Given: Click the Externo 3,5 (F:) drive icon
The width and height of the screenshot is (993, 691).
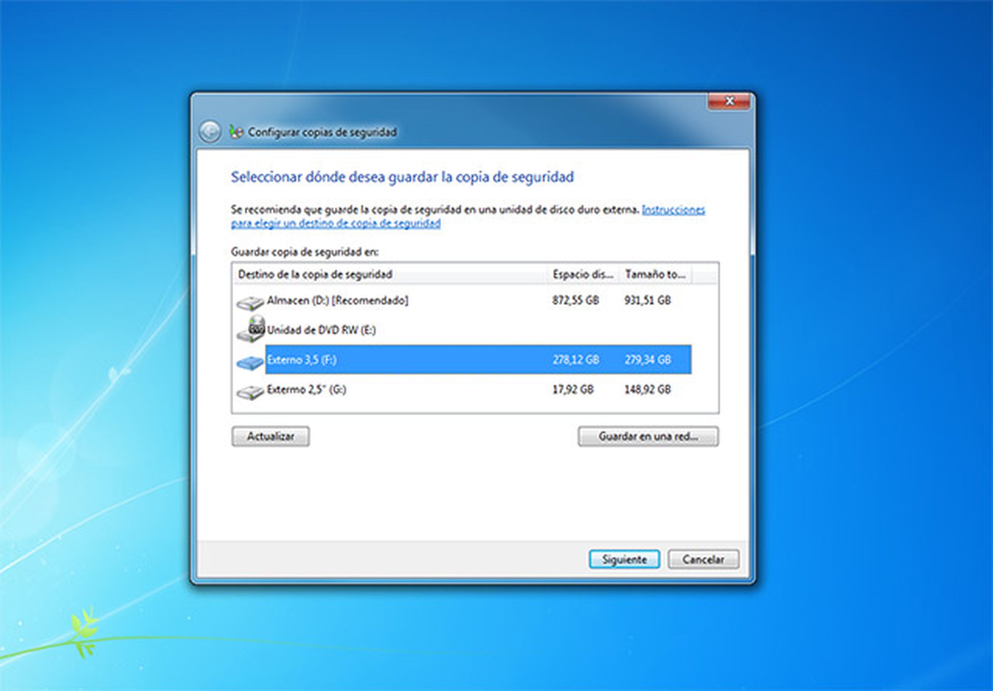Looking at the screenshot, I should pyautogui.click(x=250, y=362).
